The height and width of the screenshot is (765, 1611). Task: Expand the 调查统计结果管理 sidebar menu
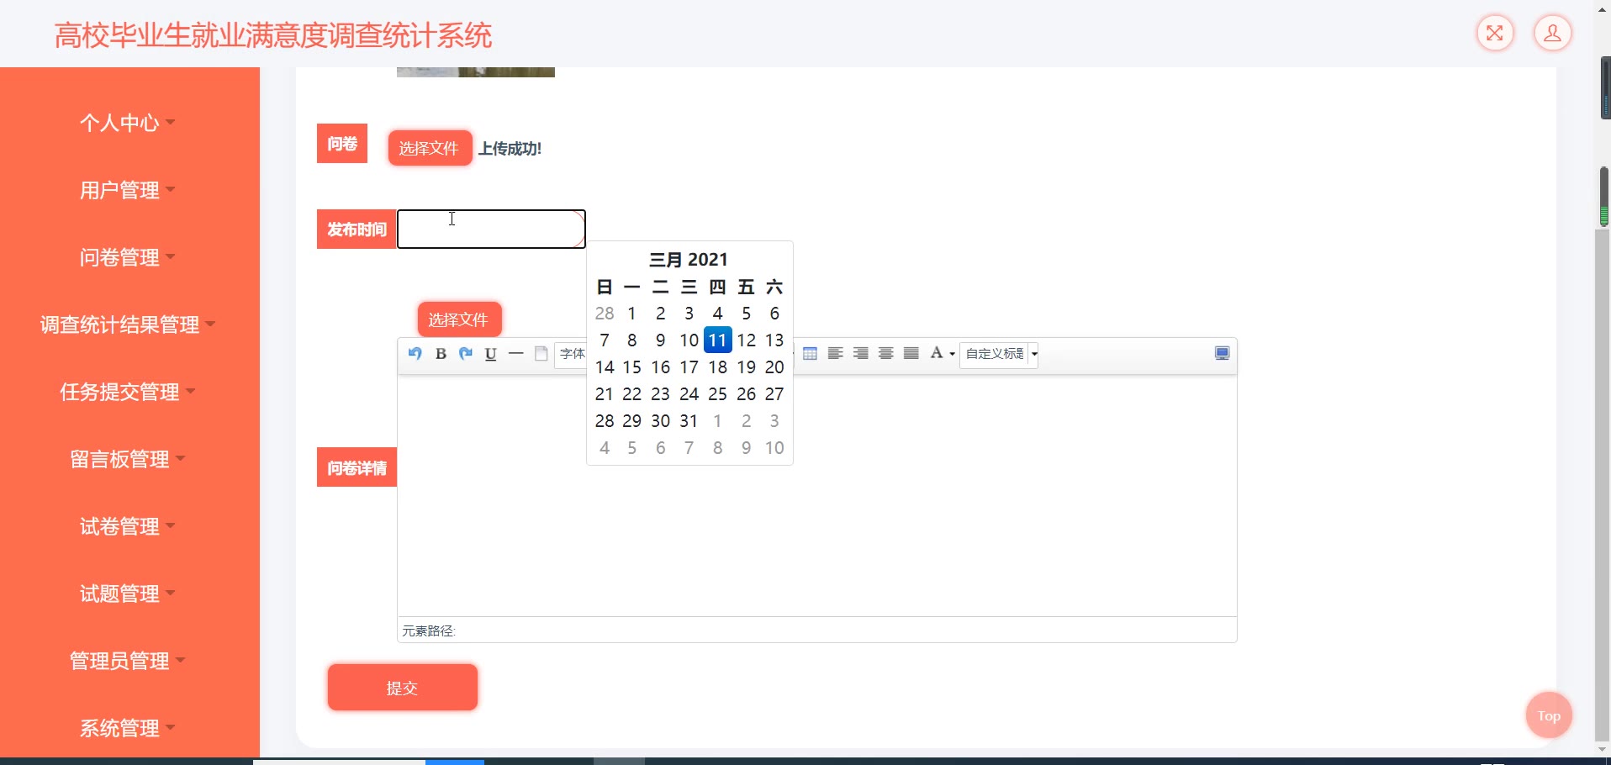[x=128, y=324]
